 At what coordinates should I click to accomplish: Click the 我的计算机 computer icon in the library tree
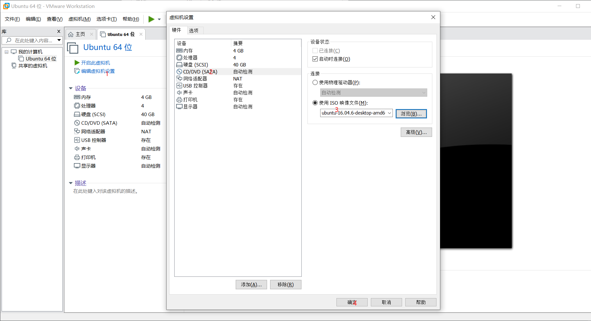coord(14,52)
